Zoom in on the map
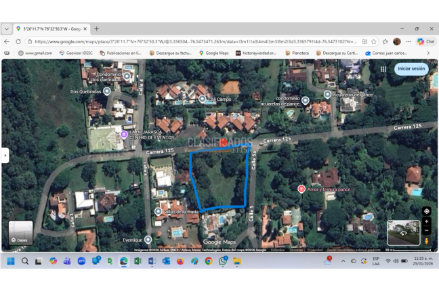The image size is (439, 291). pyautogui.click(x=426, y=221)
